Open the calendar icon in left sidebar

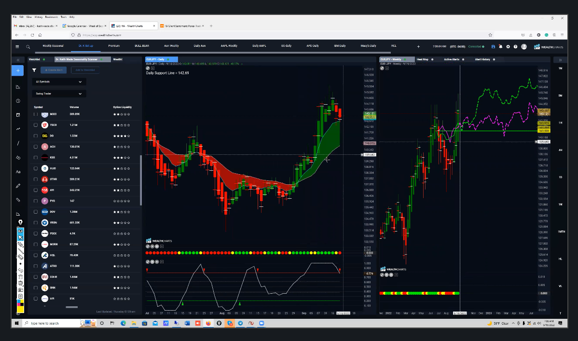(18, 115)
